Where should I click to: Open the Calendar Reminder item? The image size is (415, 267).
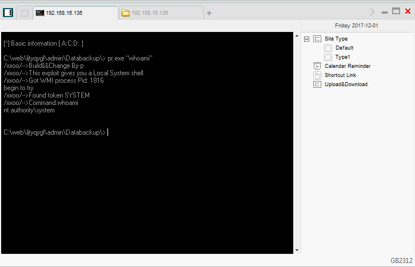point(347,66)
